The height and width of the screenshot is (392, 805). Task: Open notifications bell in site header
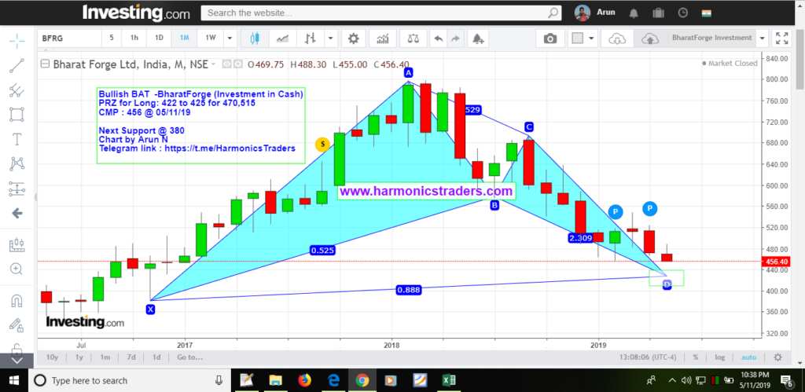click(634, 13)
